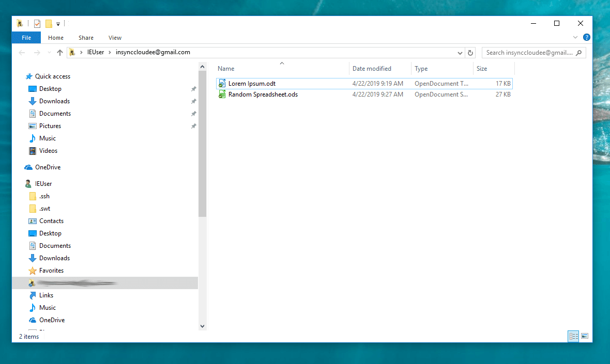Switch to the View tab
Screen dimensions: 610x364
(x=115, y=38)
